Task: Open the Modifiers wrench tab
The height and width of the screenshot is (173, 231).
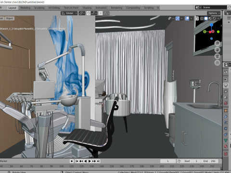Action: click(x=226, y=117)
